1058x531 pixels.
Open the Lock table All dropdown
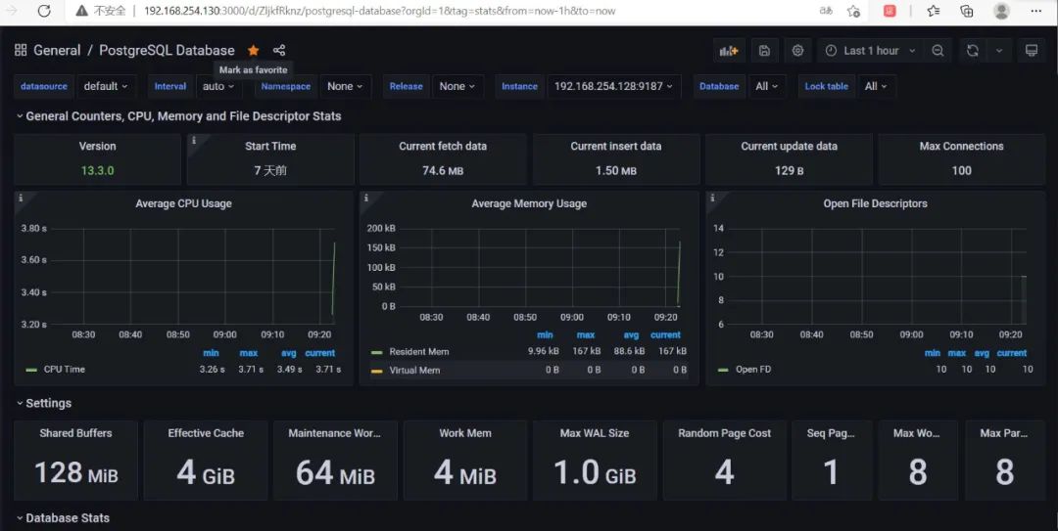(876, 86)
